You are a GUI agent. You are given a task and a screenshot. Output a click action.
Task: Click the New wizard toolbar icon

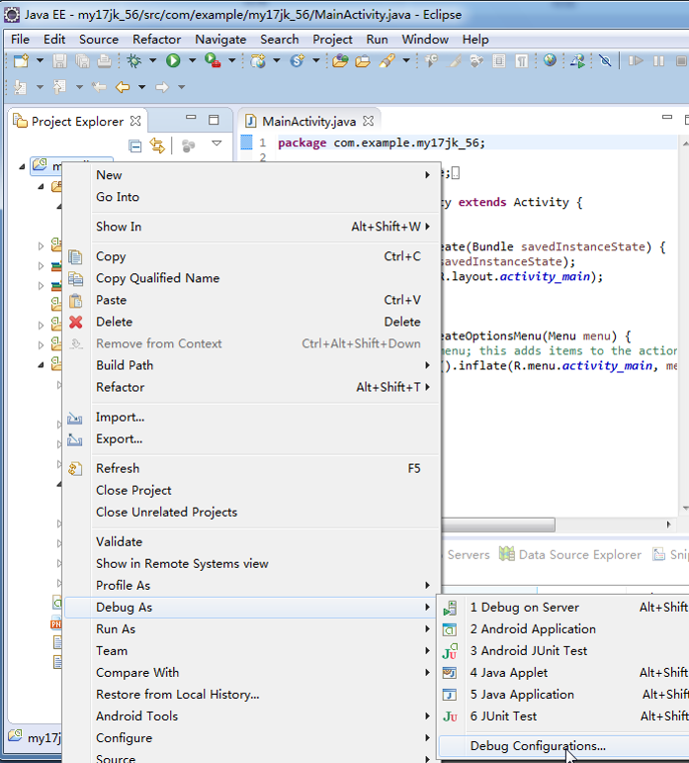tap(21, 60)
